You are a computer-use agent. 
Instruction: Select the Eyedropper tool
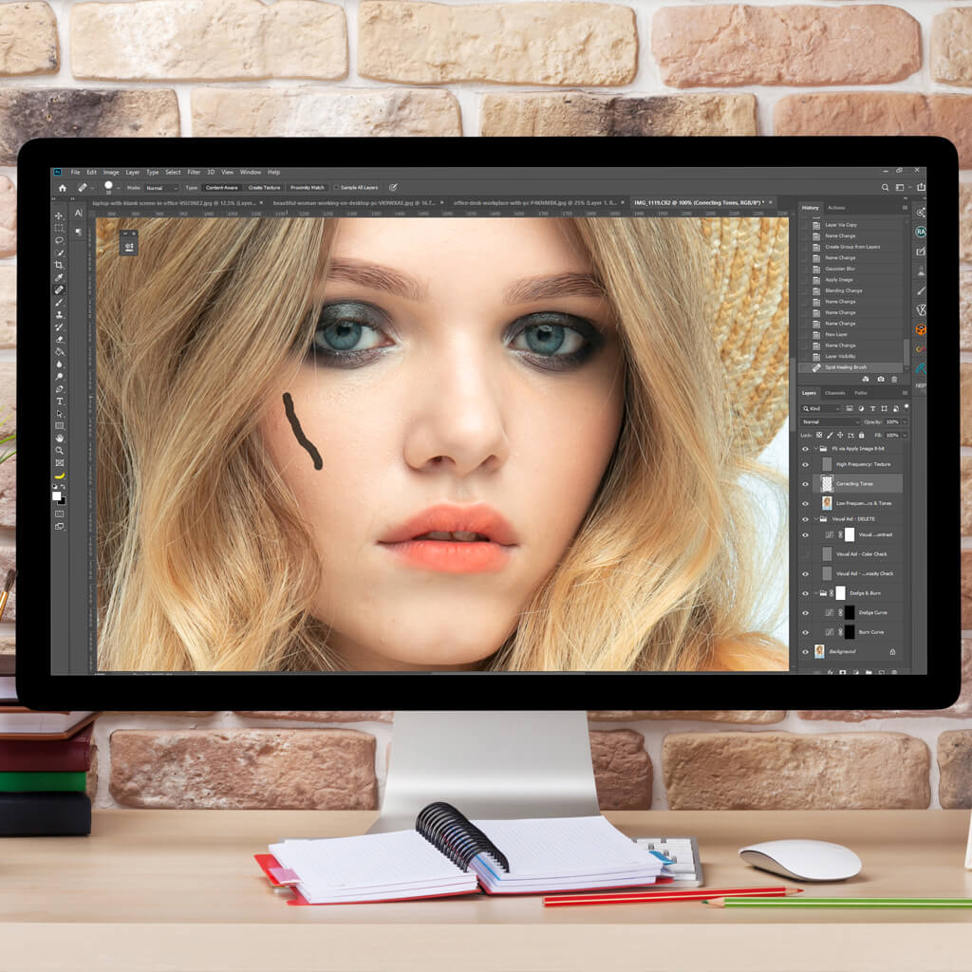59,277
